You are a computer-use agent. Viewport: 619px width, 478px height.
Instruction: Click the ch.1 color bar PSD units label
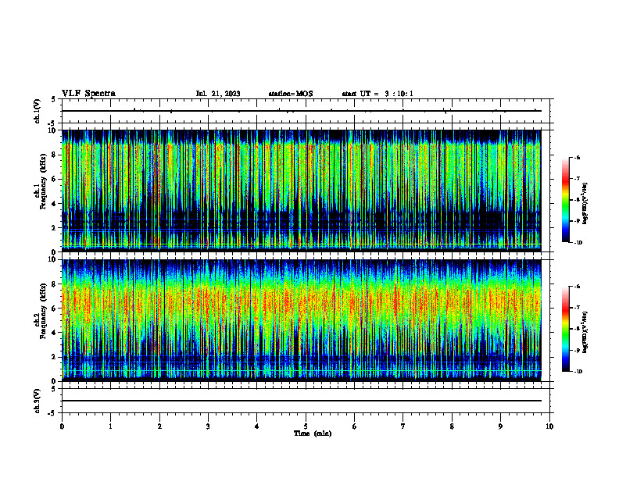click(x=585, y=204)
